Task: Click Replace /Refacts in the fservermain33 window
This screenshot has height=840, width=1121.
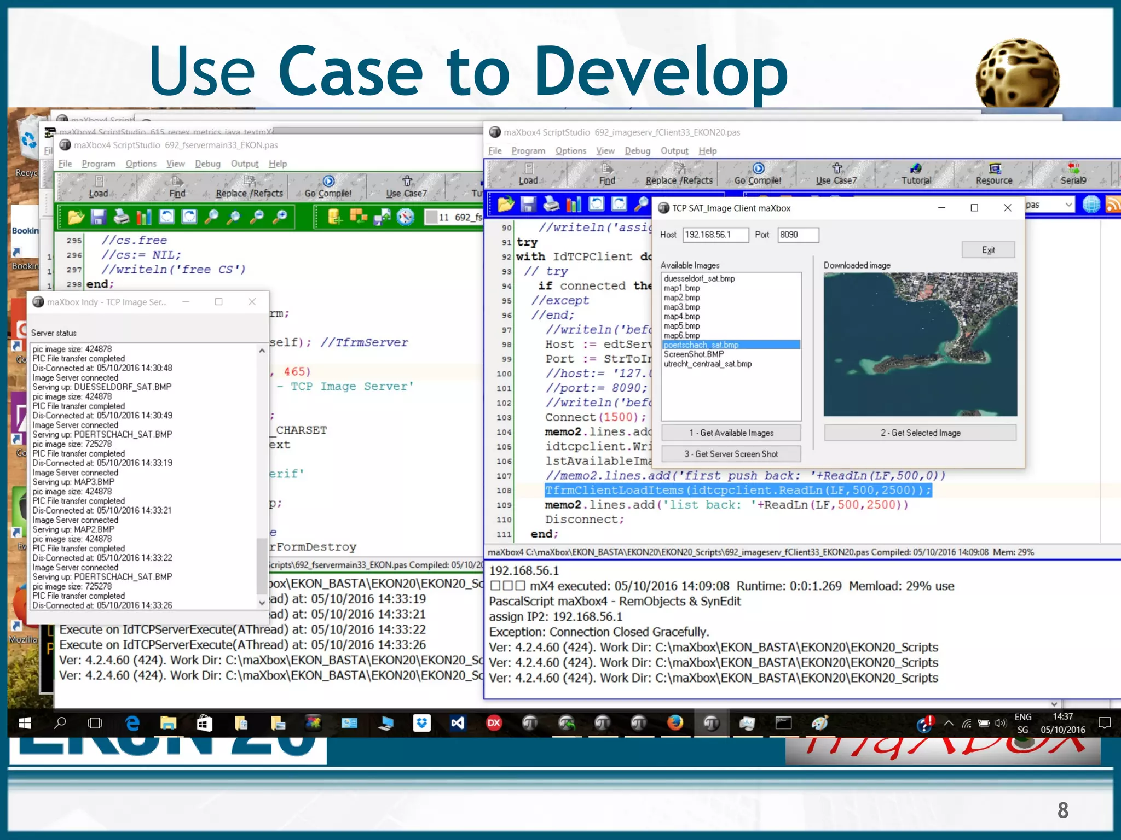Action: [249, 187]
